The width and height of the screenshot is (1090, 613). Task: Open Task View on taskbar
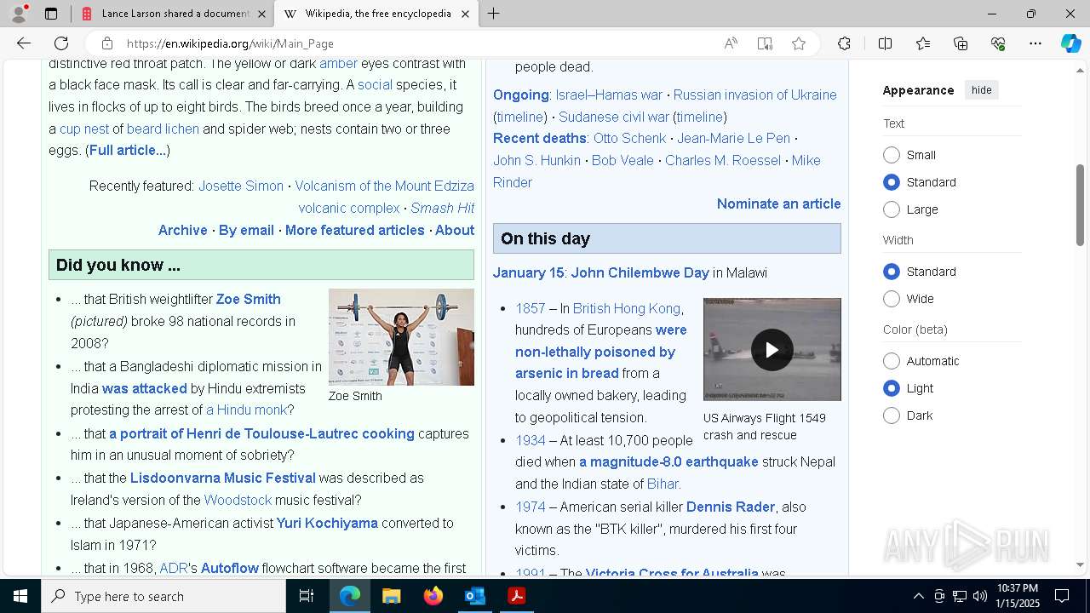307,596
